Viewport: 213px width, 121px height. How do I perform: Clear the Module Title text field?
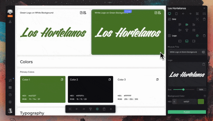tap(203, 52)
